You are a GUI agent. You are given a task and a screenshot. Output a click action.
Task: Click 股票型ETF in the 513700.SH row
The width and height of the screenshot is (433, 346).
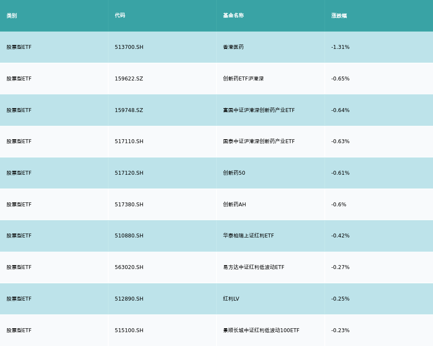coord(19,47)
